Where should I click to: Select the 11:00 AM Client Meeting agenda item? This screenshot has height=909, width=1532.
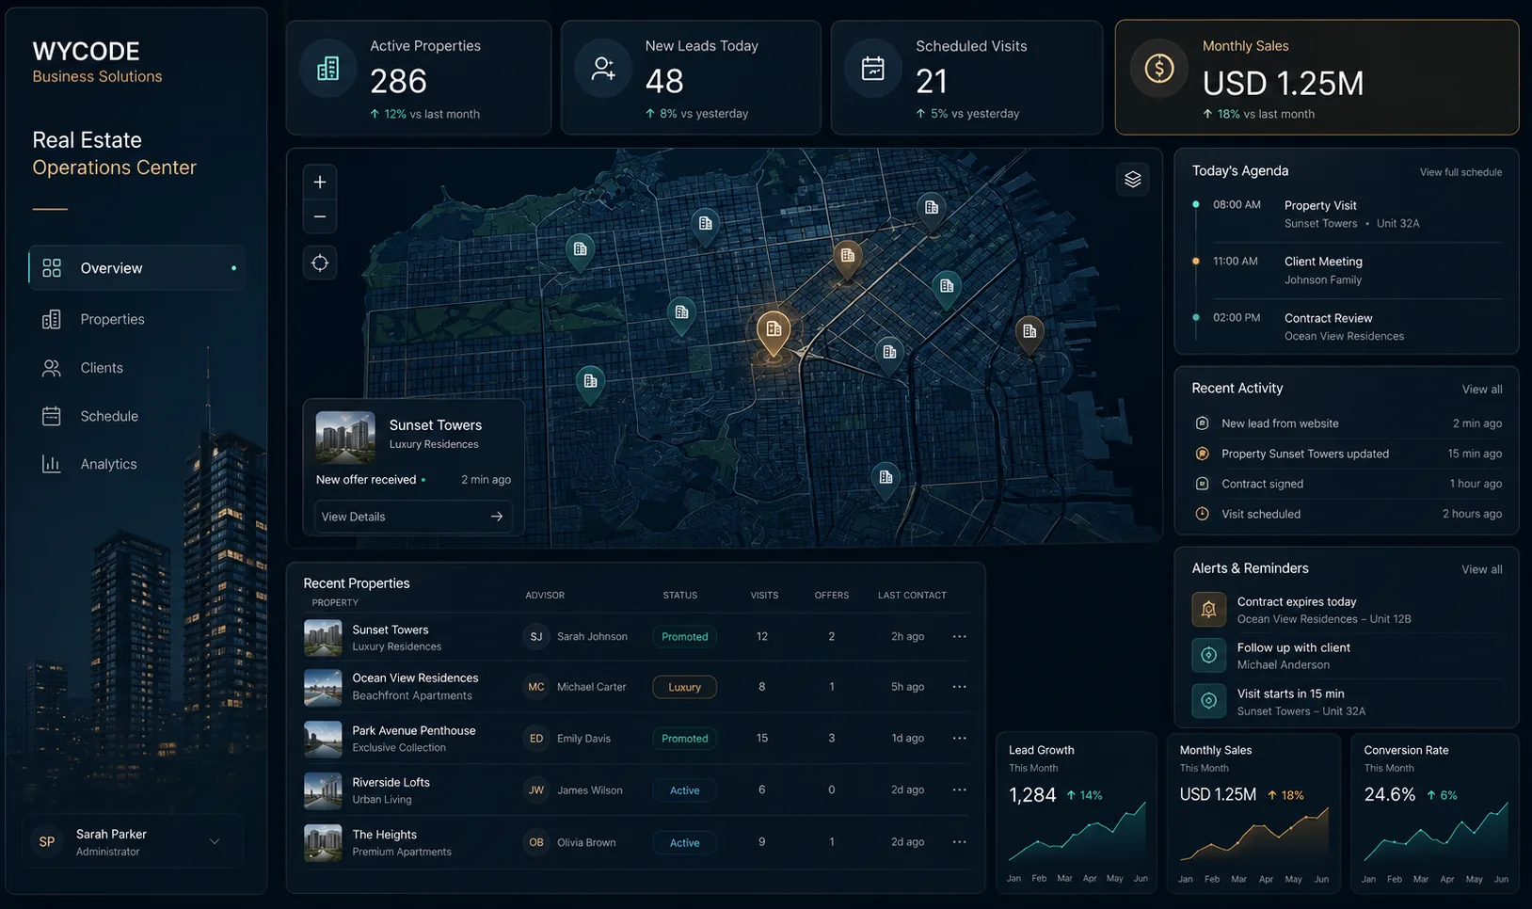[x=1348, y=270]
